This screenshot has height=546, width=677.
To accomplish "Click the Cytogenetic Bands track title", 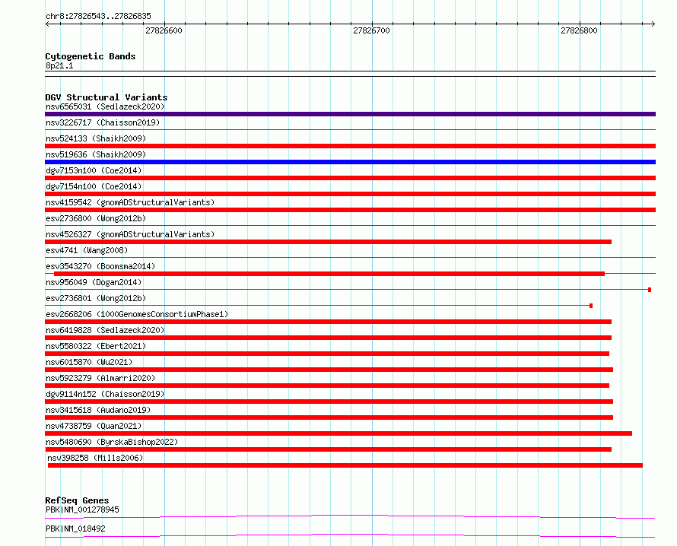I will (91, 56).
